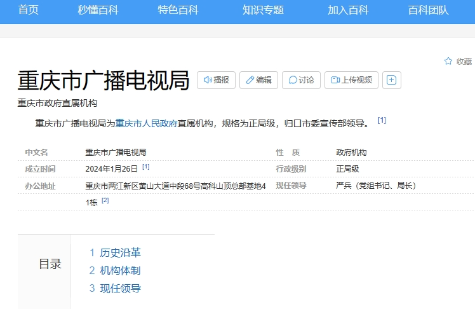475x309 pixels.
Task: Open reference [2] after 1栋
Action: 105,200
